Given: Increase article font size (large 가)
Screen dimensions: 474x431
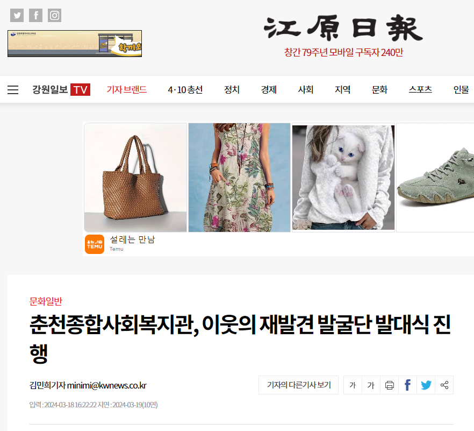Looking at the screenshot, I should [x=371, y=385].
